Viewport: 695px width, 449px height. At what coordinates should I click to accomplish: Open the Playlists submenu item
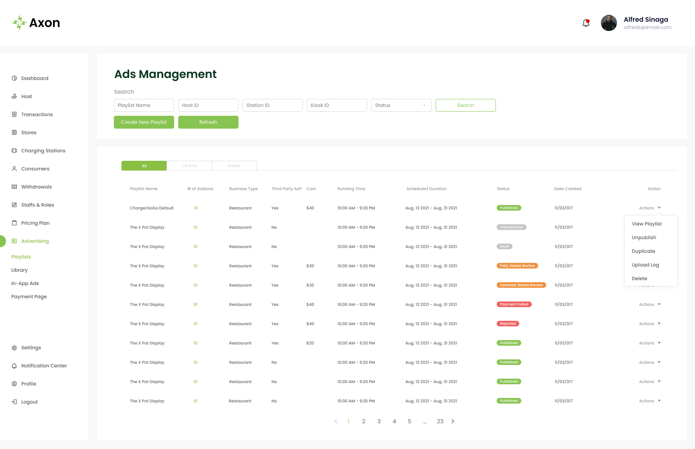pyautogui.click(x=21, y=257)
